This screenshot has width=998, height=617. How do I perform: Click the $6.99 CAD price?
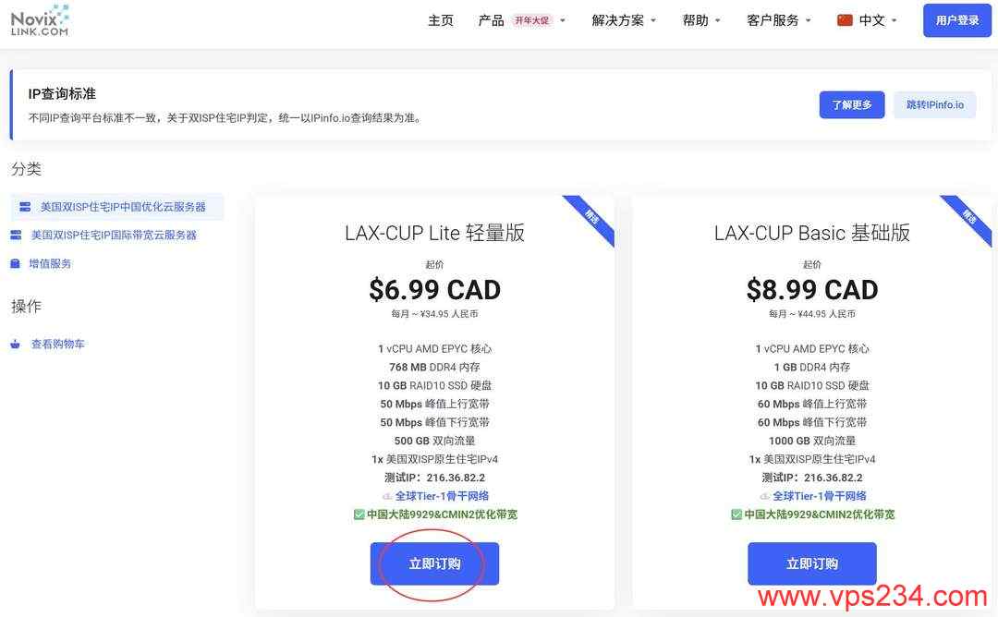point(434,290)
